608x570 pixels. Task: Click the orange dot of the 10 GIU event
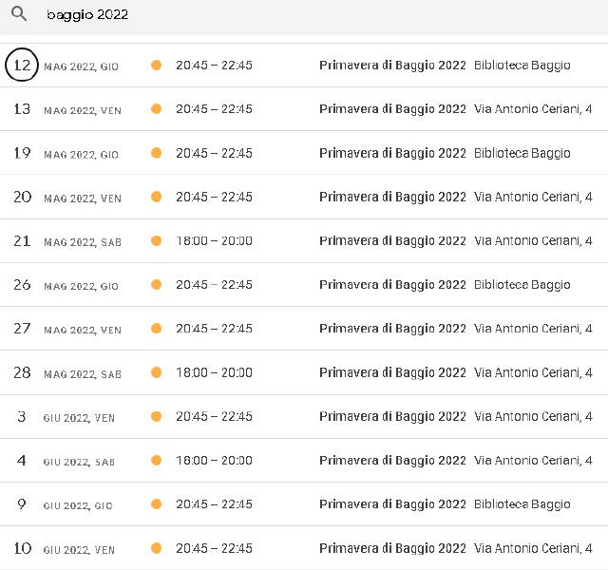[x=156, y=548]
